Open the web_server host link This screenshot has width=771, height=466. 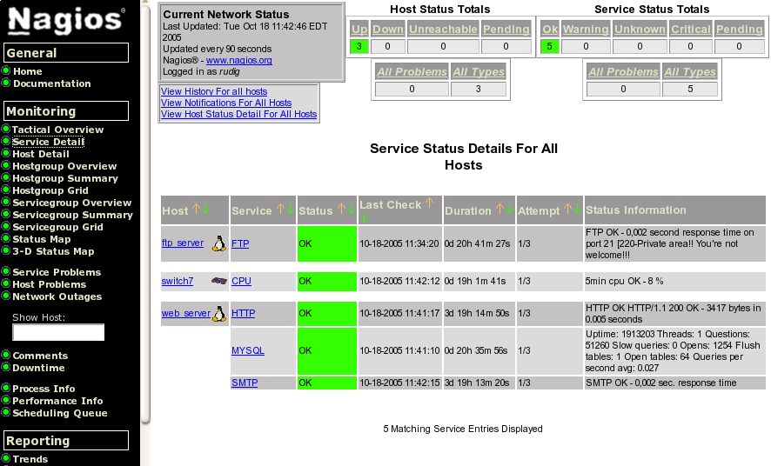click(x=186, y=313)
